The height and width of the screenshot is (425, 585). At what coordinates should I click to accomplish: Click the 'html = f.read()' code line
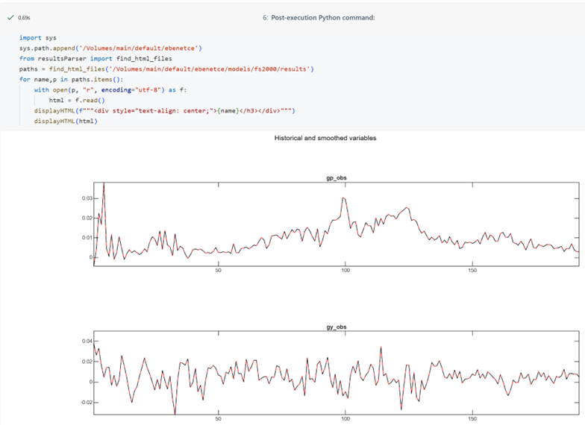pos(77,100)
